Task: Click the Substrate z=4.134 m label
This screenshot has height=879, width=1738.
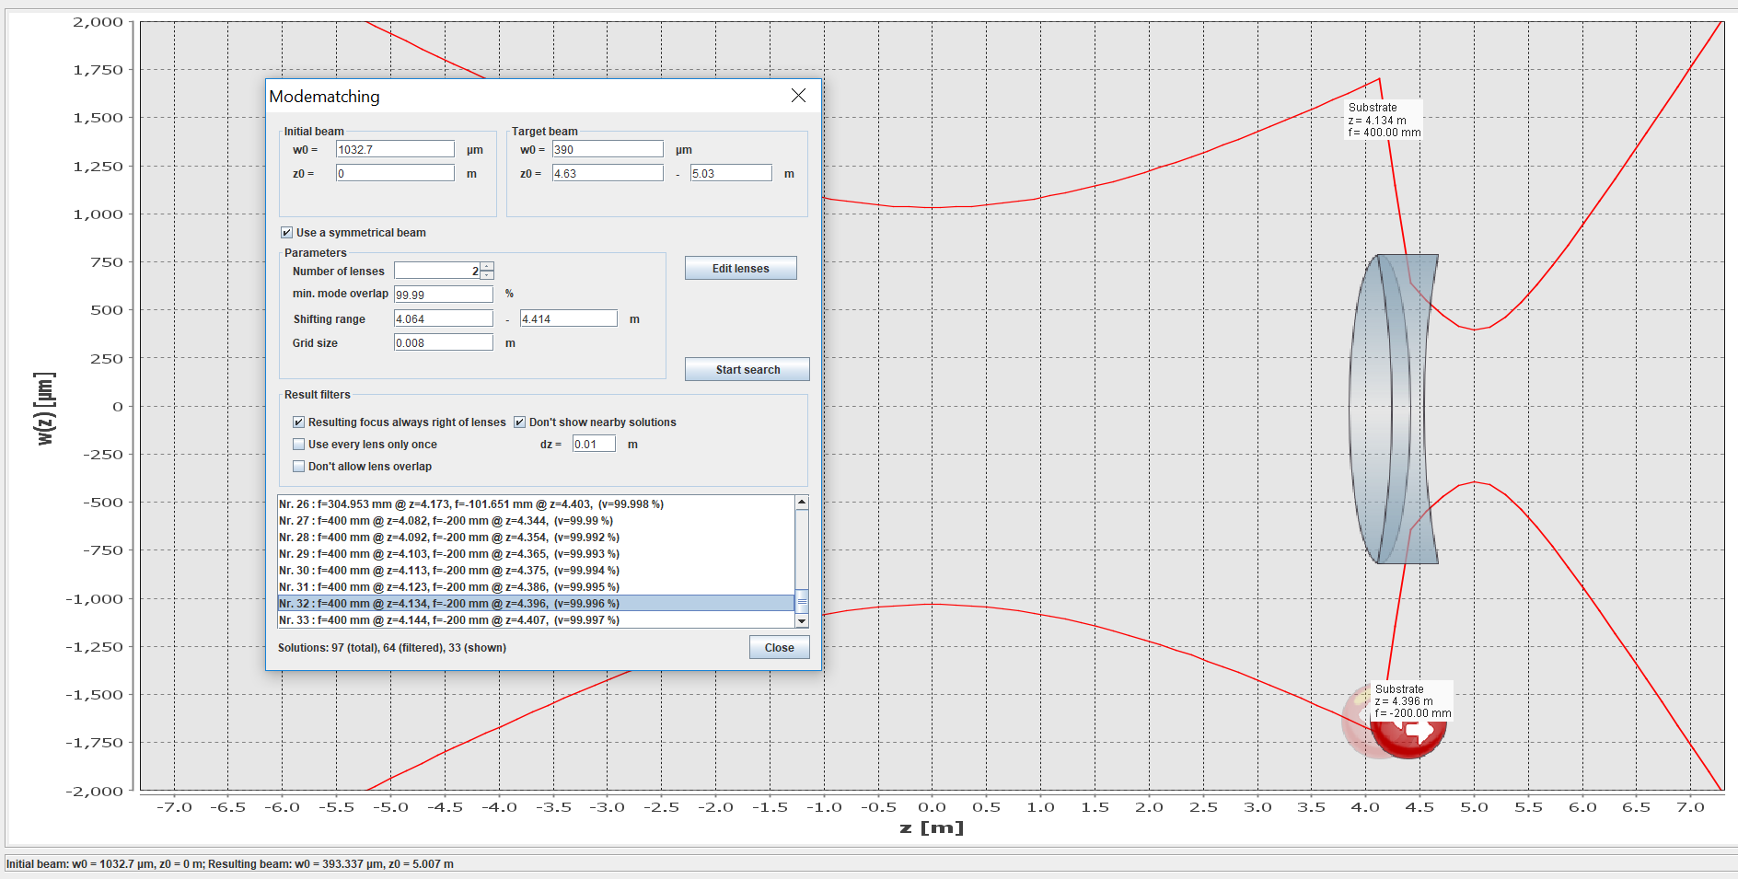Action: (x=1384, y=120)
